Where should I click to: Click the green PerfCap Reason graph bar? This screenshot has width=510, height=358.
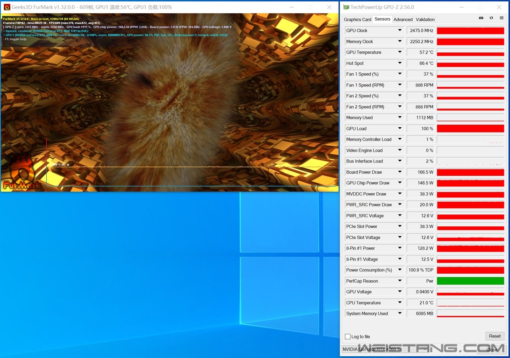(x=470, y=281)
